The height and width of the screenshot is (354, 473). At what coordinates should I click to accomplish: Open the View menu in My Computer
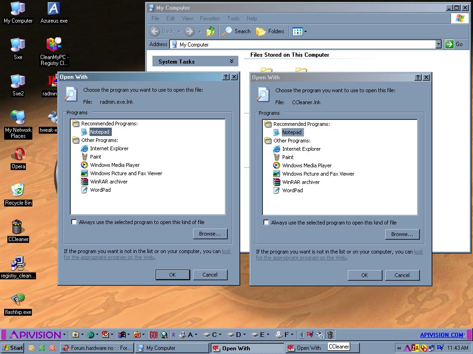[x=188, y=18]
